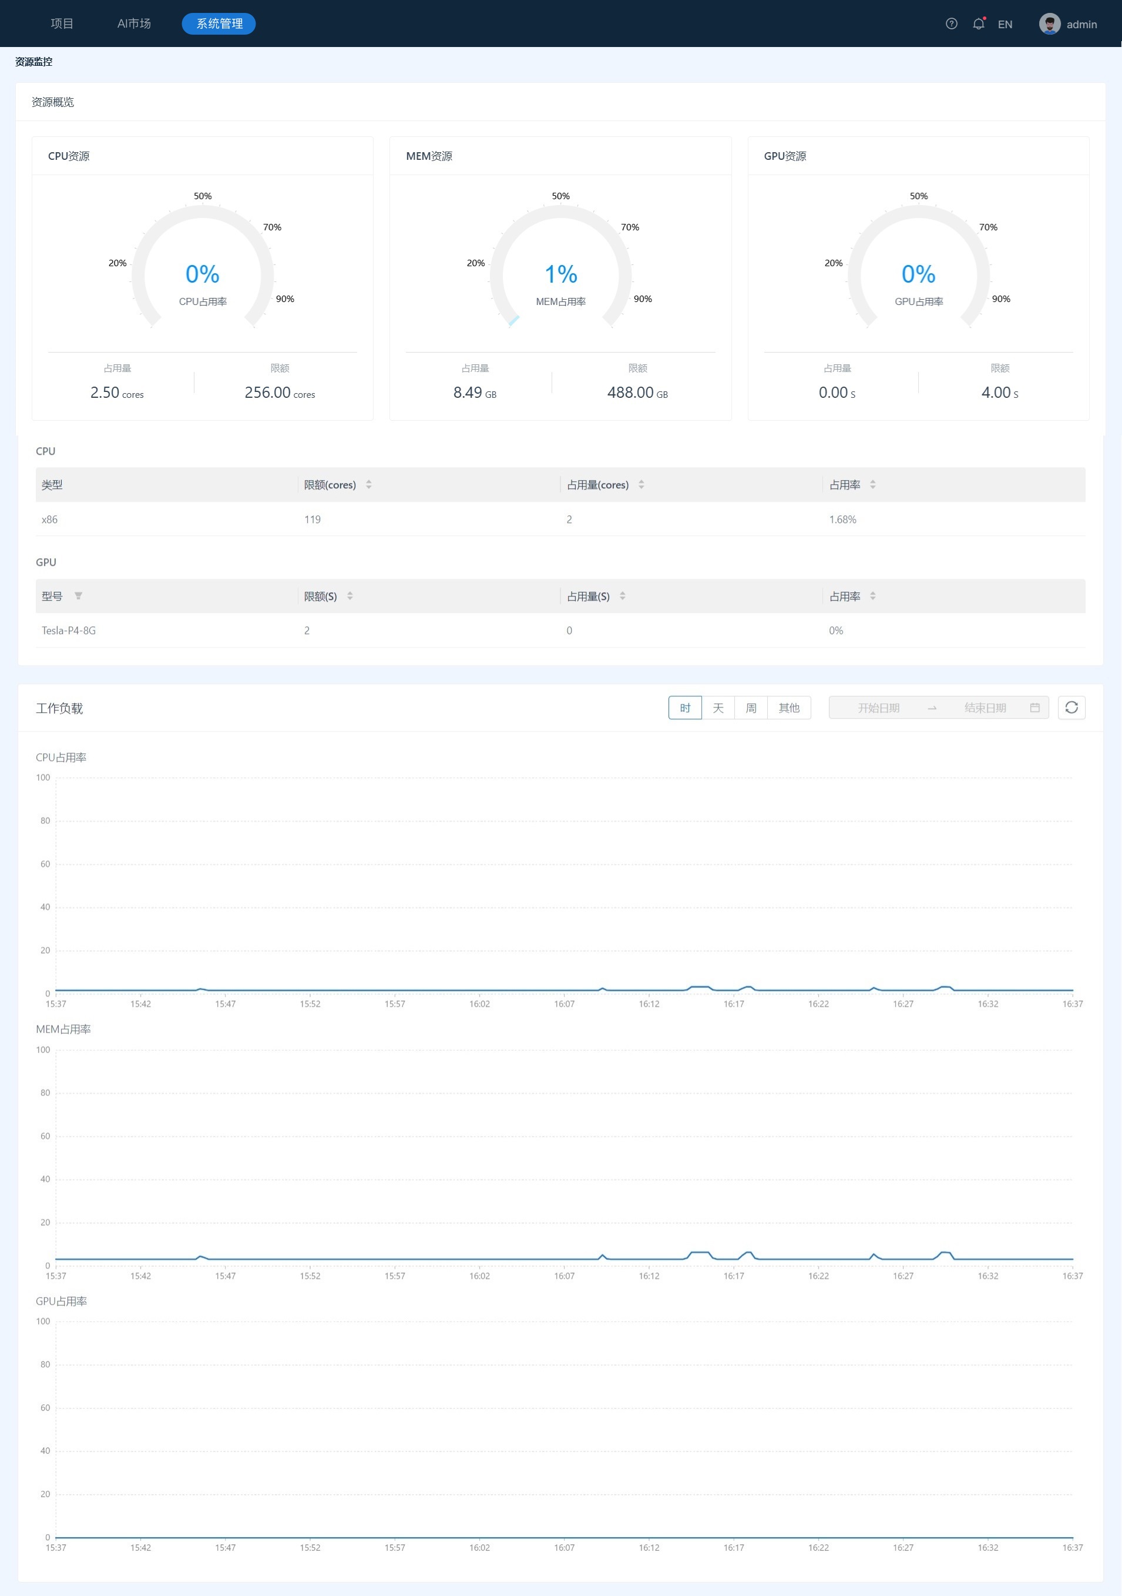Select the 周 (week) time range option
Image resolution: width=1122 pixels, height=1596 pixels.
750,708
